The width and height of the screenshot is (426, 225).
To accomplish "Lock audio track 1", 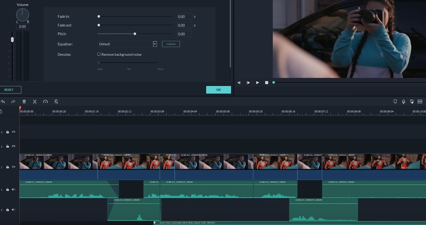I will (x=7, y=190).
